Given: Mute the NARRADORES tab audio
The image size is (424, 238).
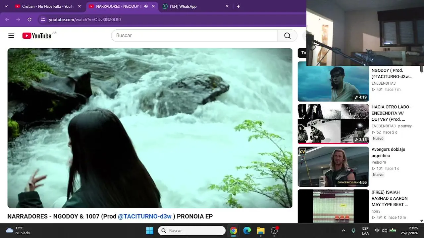Looking at the screenshot, I should point(146,6).
